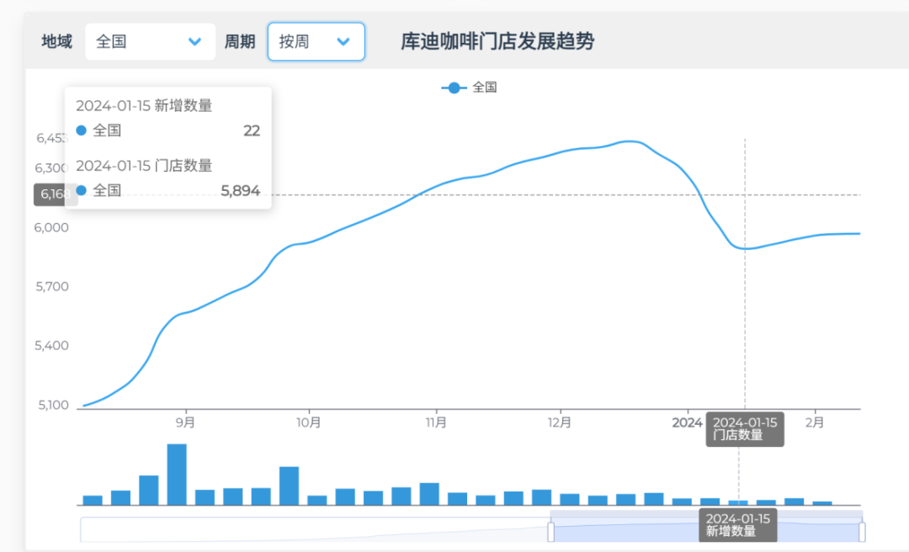Click the 5,100 y-axis value
Viewport: 909px width, 552px height.
coord(53,405)
